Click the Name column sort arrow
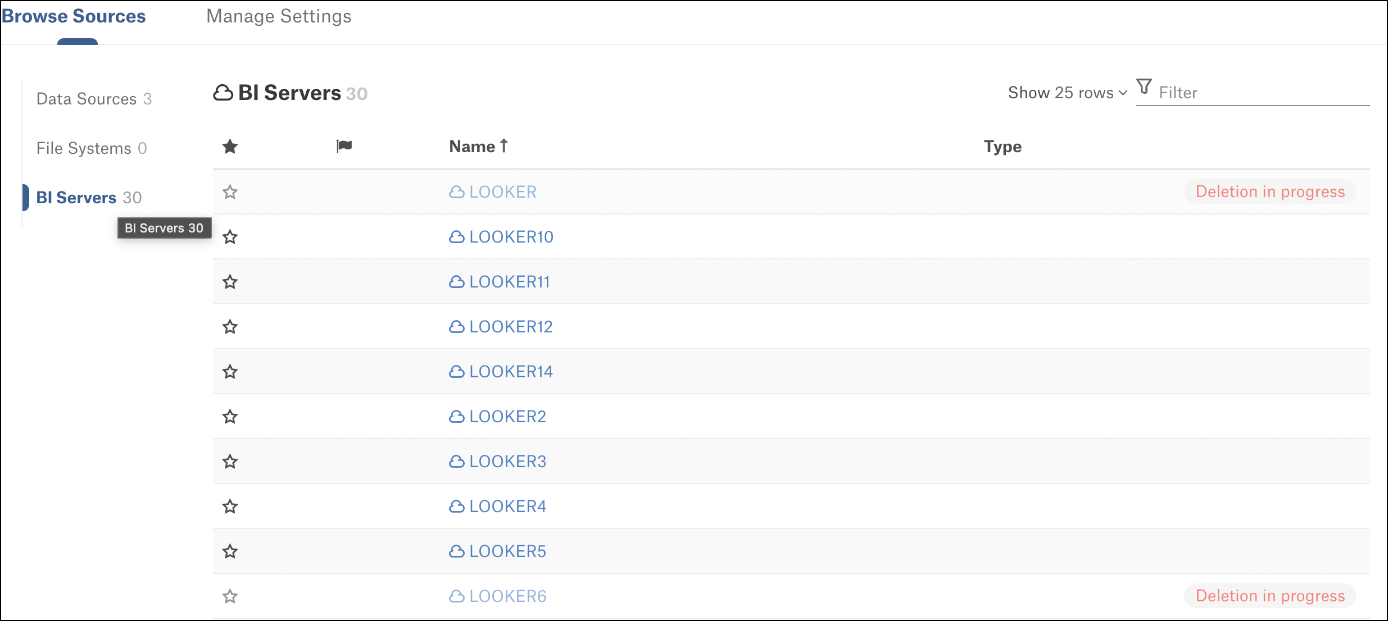This screenshot has width=1388, height=621. [504, 146]
